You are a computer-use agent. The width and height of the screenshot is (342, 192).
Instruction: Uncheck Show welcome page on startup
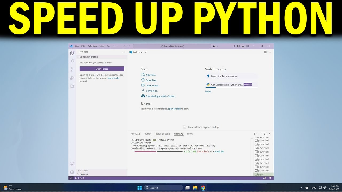click(x=184, y=127)
